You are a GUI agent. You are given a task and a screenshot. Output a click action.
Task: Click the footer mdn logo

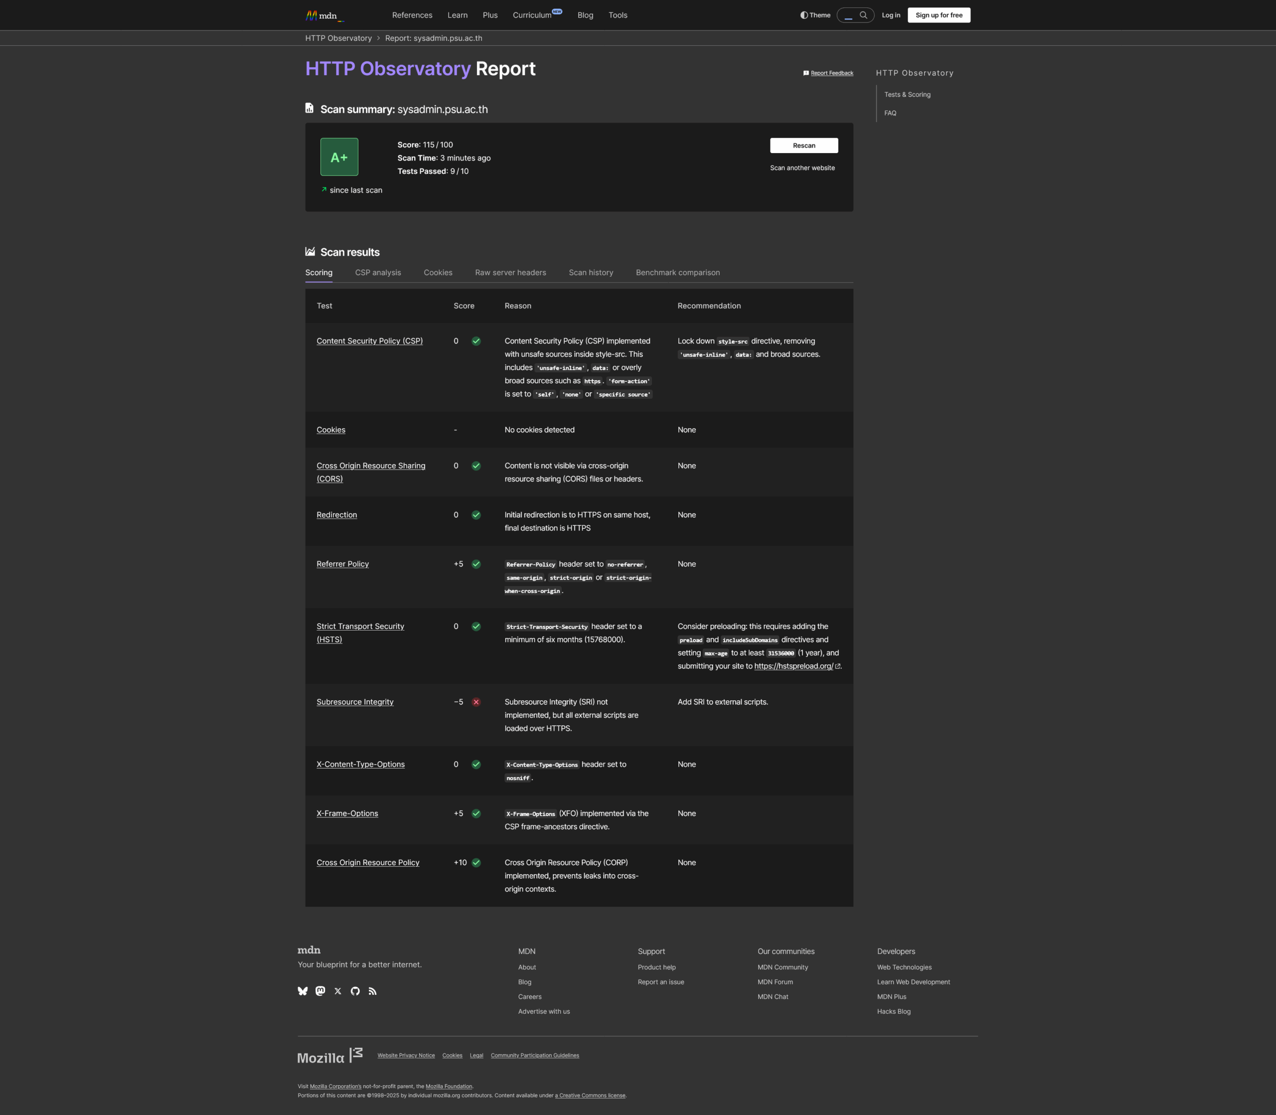pos(309,950)
